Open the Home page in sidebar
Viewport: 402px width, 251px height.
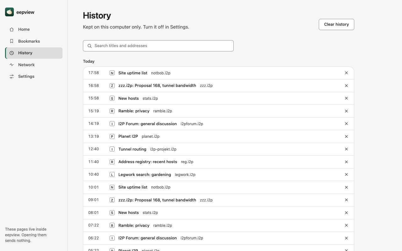(34, 29)
